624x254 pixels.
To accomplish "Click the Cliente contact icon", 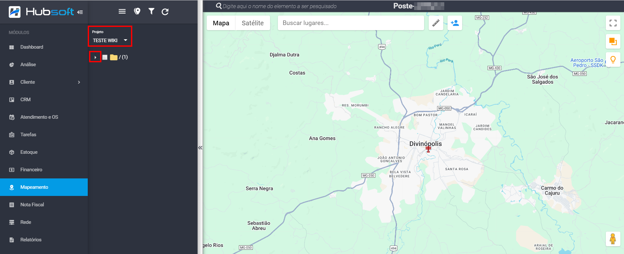I will (12, 82).
